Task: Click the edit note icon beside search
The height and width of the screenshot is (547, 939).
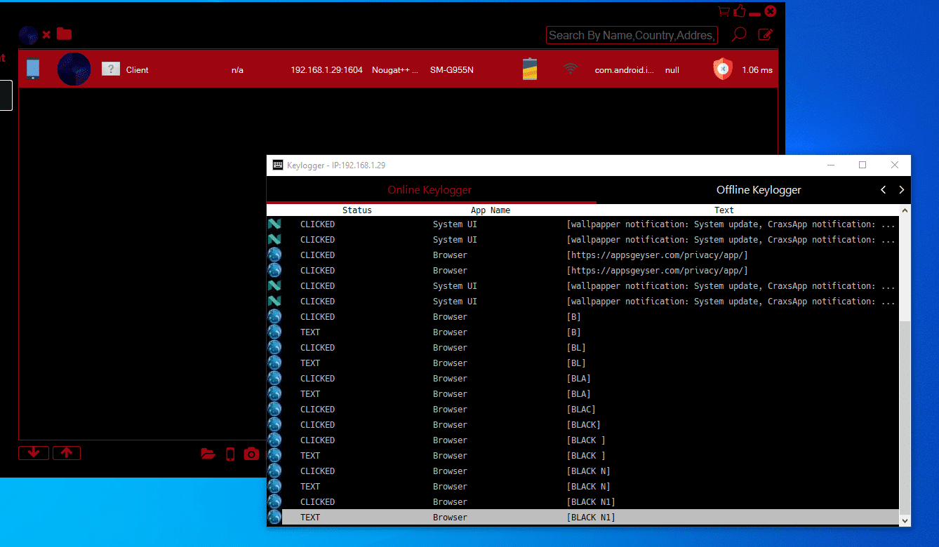Action: (766, 34)
